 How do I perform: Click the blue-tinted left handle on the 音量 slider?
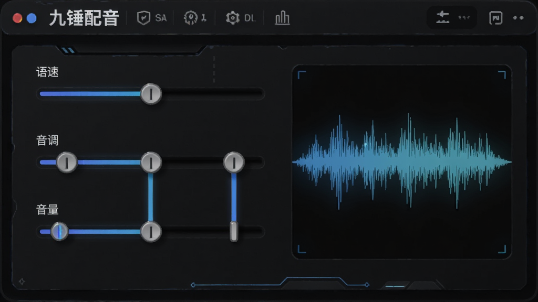tap(59, 231)
